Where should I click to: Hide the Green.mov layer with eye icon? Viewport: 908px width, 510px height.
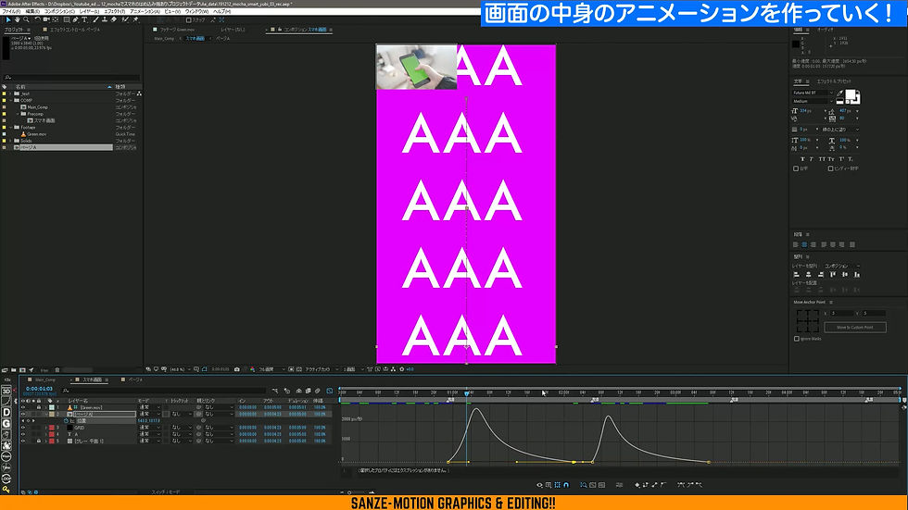pyautogui.click(x=23, y=407)
